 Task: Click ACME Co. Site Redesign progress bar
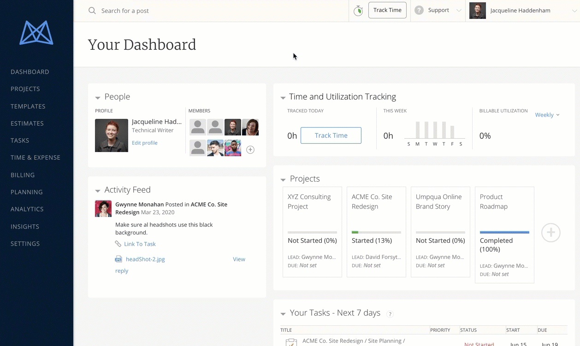click(x=376, y=232)
